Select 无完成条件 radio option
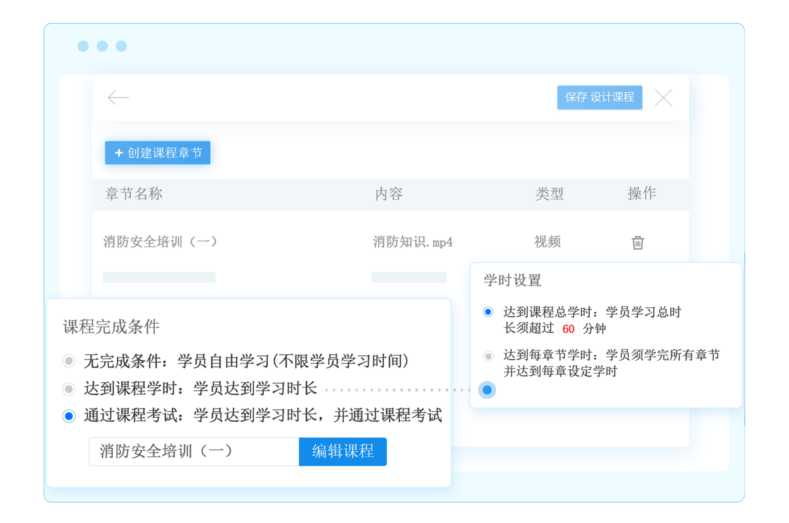 [69, 361]
